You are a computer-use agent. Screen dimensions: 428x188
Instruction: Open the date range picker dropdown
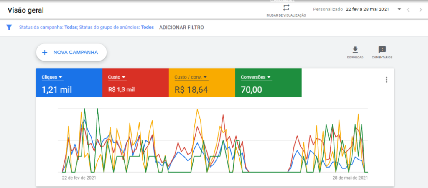tap(399, 9)
